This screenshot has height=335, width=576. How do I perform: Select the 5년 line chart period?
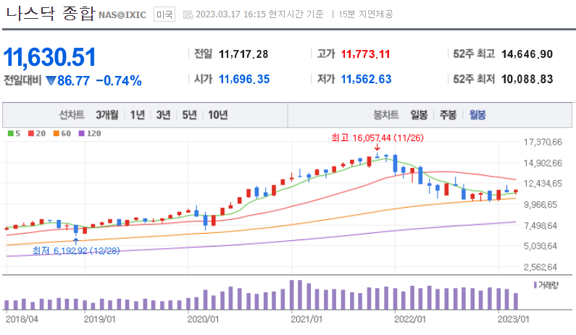point(190,115)
